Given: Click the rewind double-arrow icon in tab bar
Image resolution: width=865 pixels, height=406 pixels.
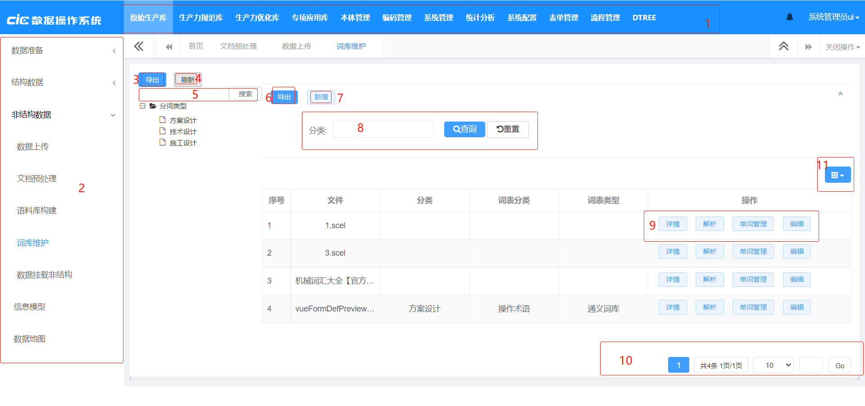Looking at the screenshot, I should click(168, 46).
